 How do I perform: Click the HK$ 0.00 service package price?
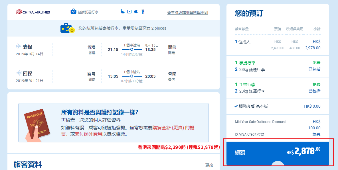(x=312, y=106)
